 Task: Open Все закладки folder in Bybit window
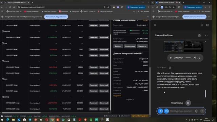pos(144,12)
